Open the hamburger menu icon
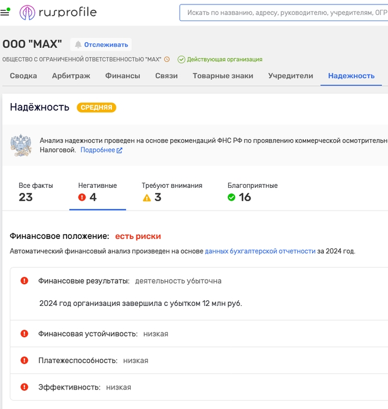Viewport: 388px width, 409px height. coord(5,12)
